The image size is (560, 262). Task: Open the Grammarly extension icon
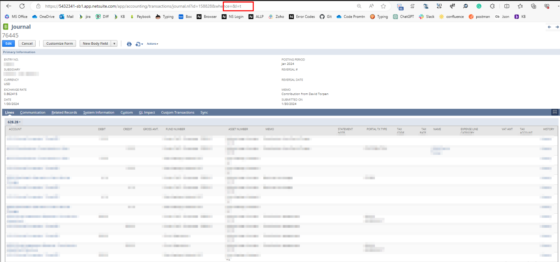[x=479, y=6]
